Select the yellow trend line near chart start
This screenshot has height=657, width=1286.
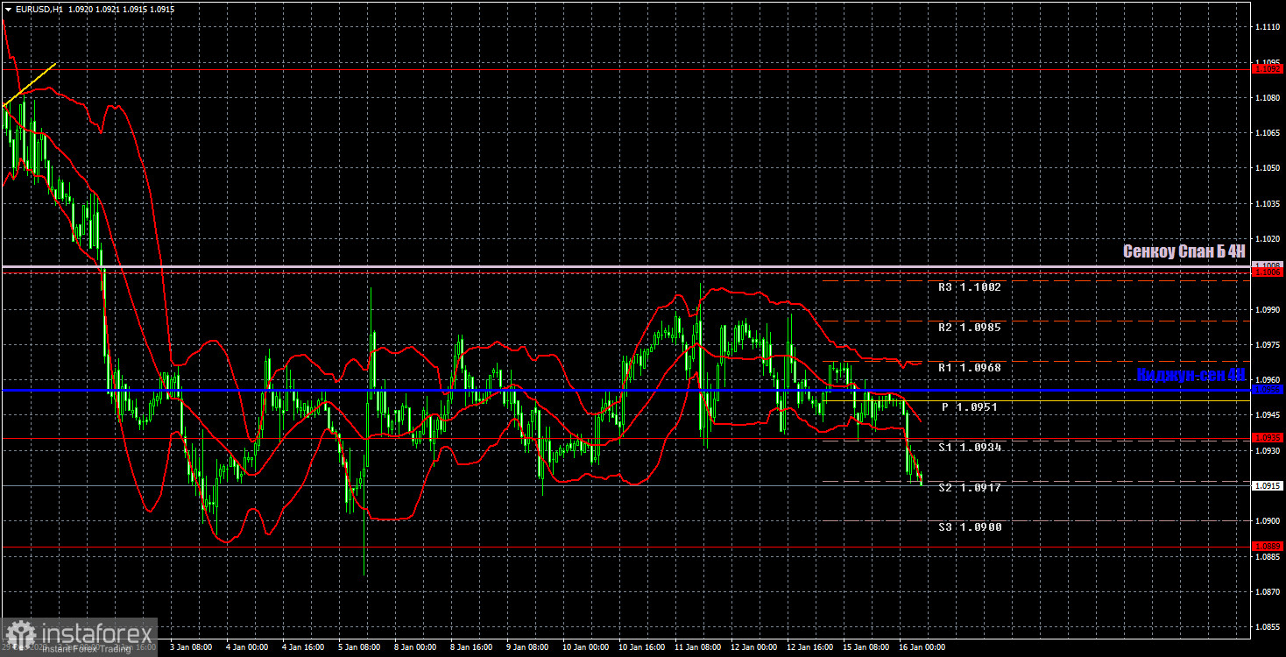(x=30, y=84)
